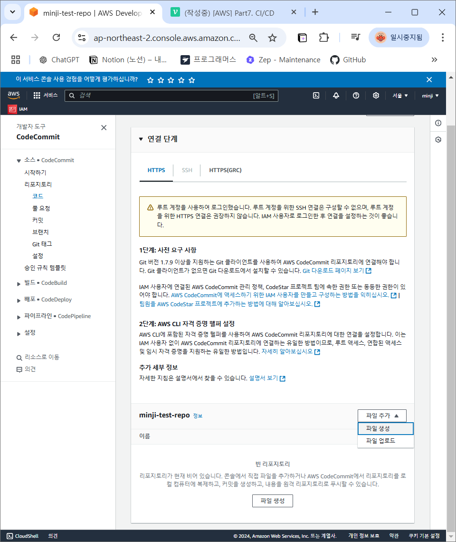Go back in the browser

tap(14, 38)
